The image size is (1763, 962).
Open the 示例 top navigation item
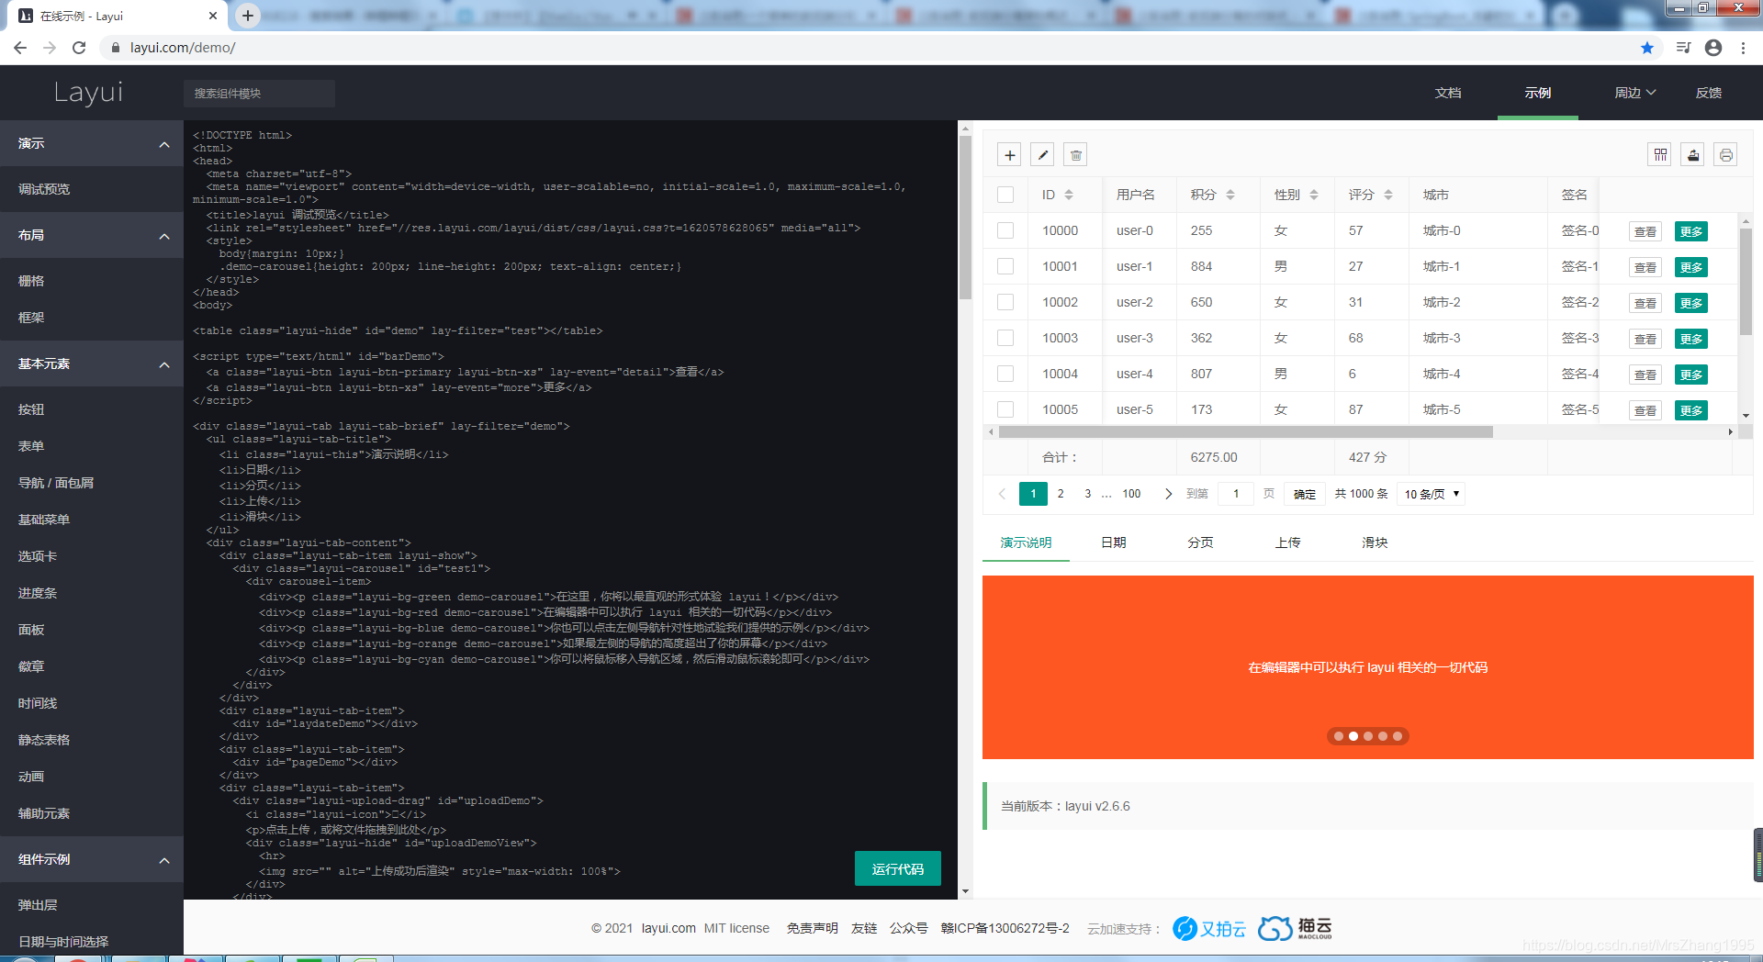pos(1538,93)
